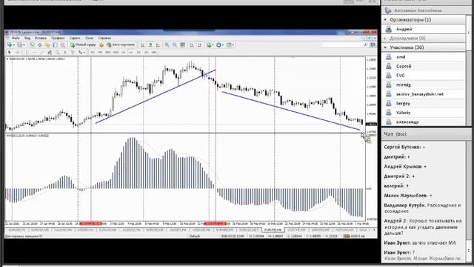Toggle H4 timeframe button
Image resolution: width=474 pixels, height=267 pixels.
point(131,53)
